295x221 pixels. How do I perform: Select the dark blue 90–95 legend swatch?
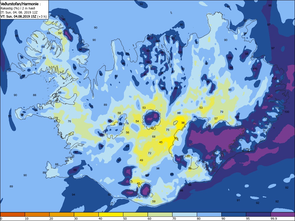pos(234,215)
